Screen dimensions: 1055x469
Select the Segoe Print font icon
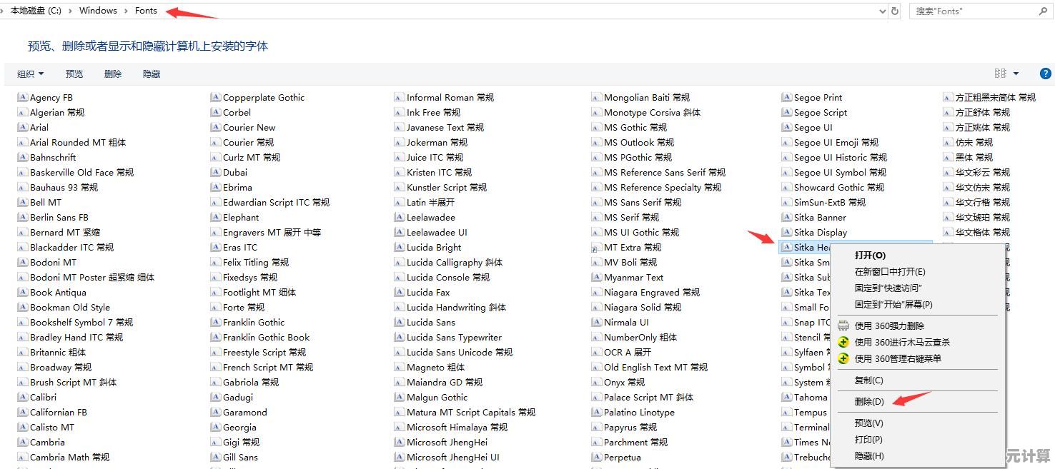coord(786,97)
